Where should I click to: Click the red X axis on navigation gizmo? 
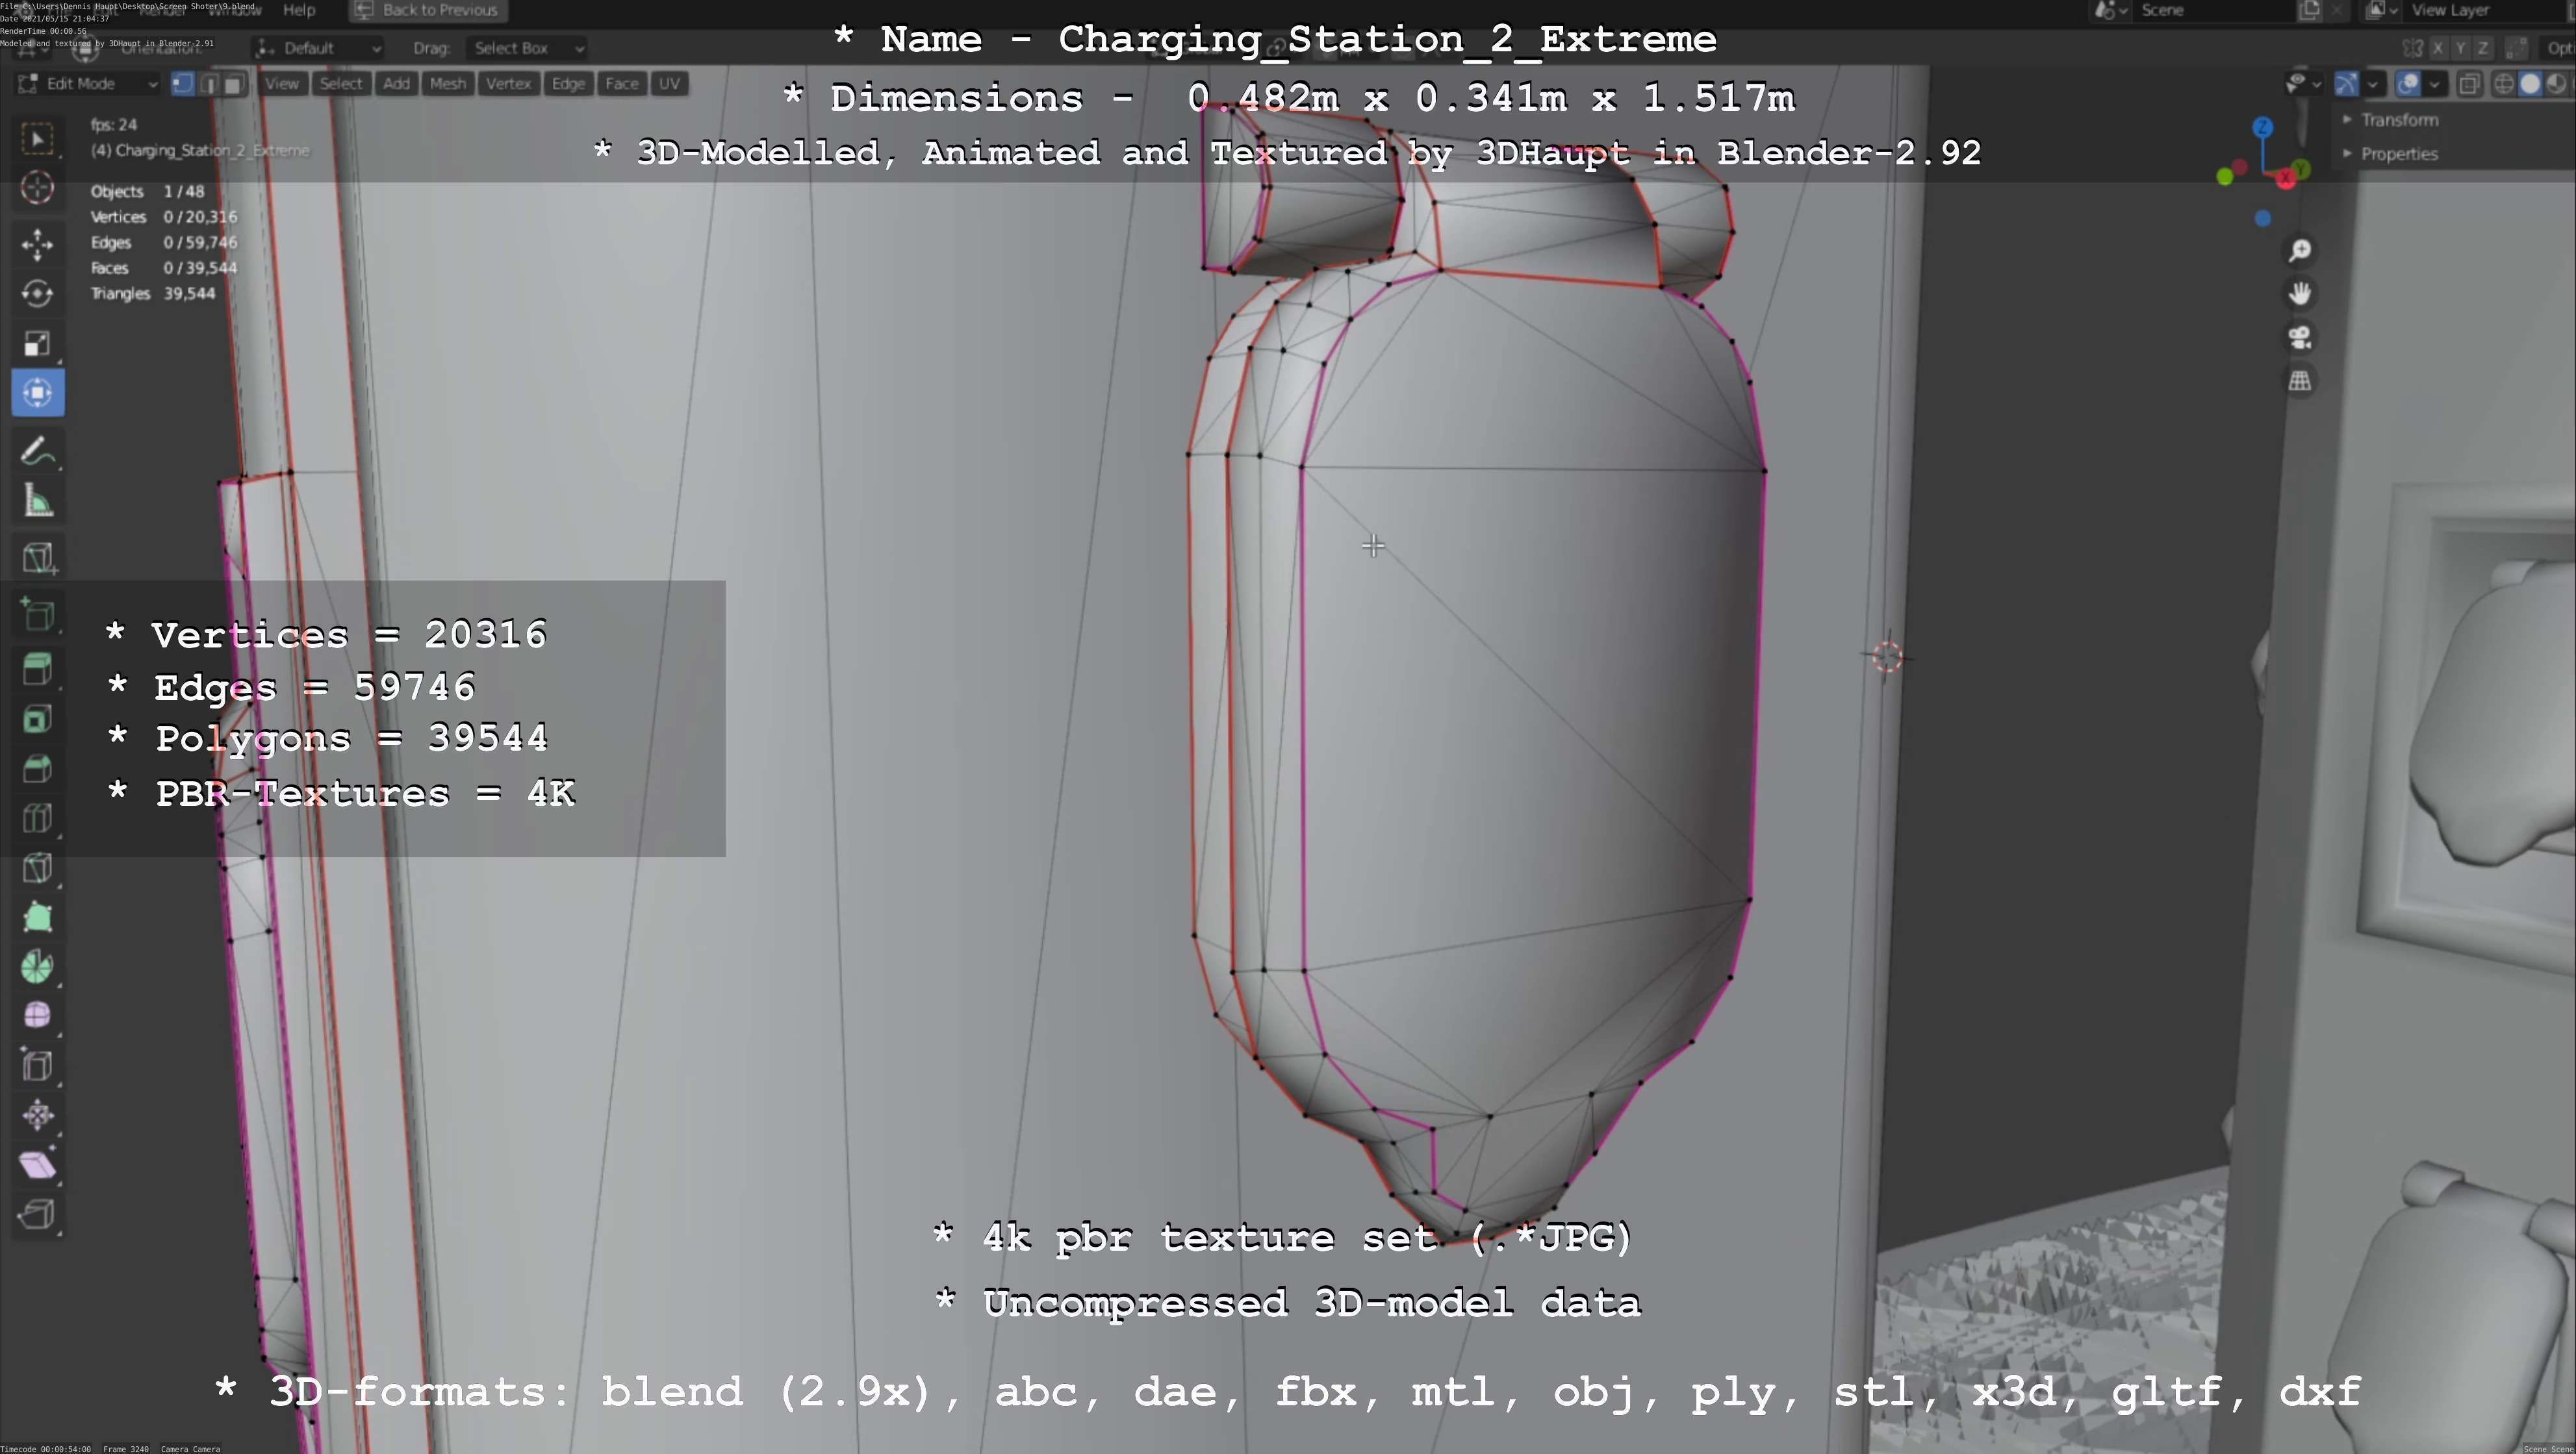pyautogui.click(x=2286, y=180)
